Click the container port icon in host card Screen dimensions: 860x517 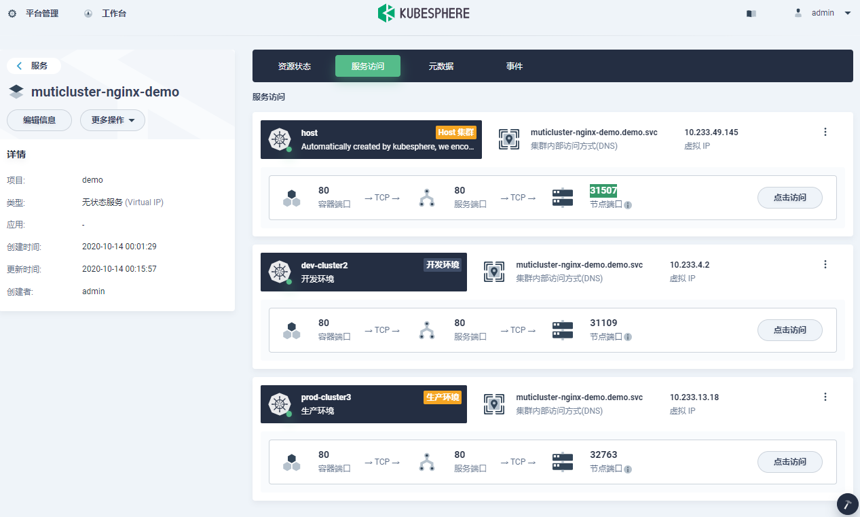pos(291,198)
